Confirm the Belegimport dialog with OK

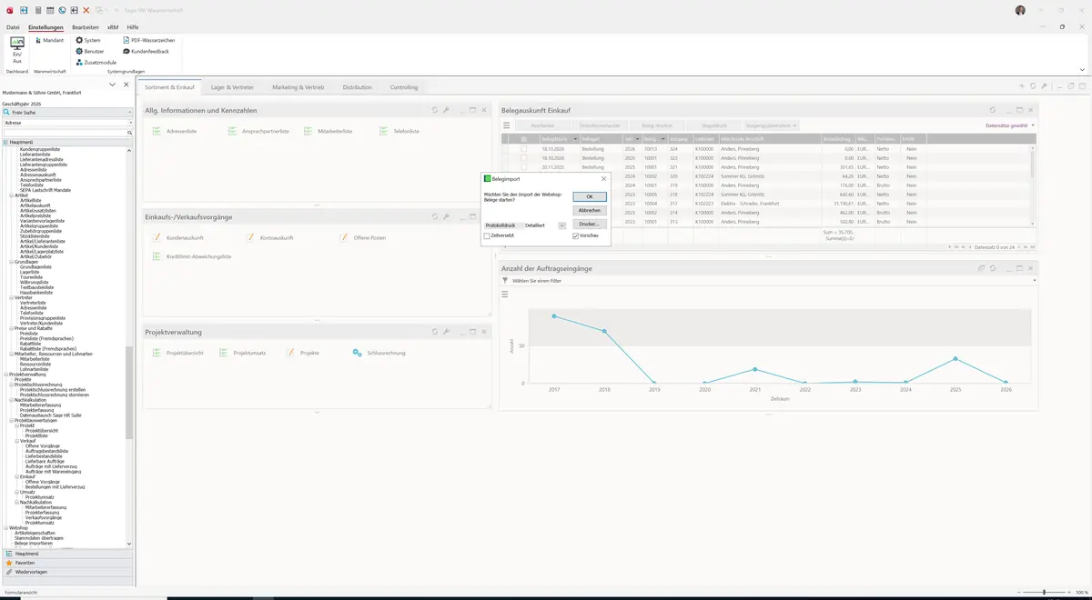590,197
